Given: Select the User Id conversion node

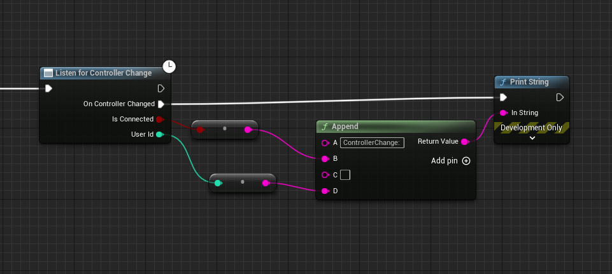Looking at the screenshot, I should coord(242,182).
